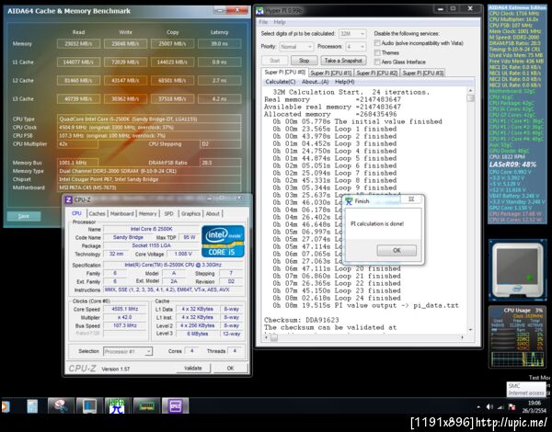
Task: Click the Intel monitor desktop gadget
Action: [517, 270]
